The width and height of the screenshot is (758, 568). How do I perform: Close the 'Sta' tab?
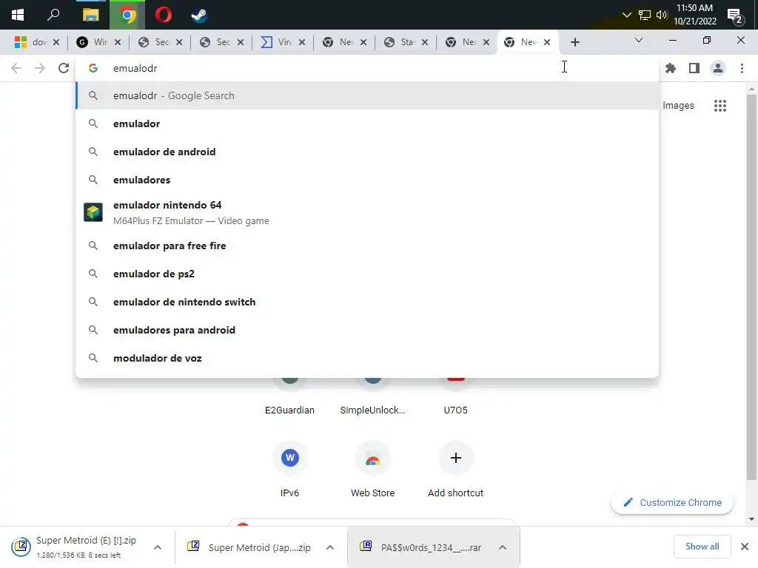coord(425,42)
